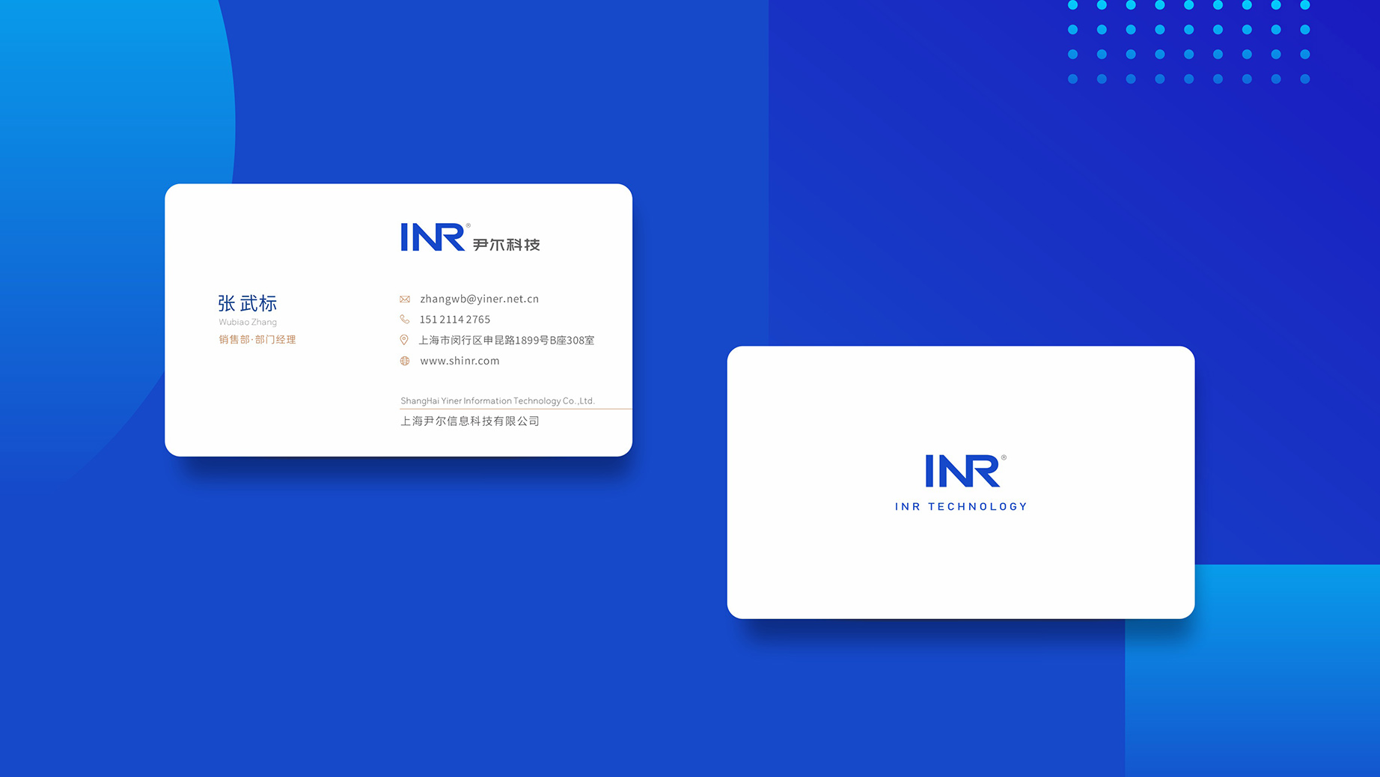Click the INR TECHNOLOGY tagline
Viewport: 1380px width, 777px height.
pyautogui.click(x=962, y=507)
